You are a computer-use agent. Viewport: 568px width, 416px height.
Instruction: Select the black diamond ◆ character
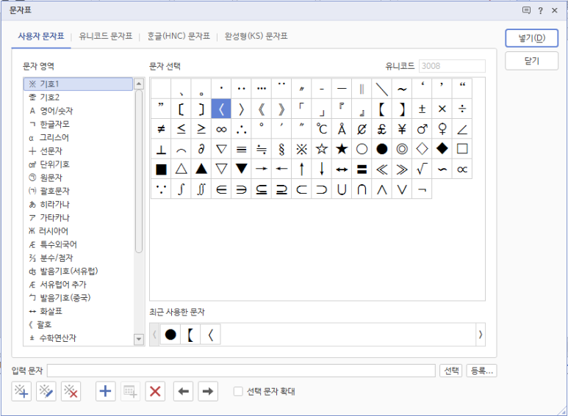pos(442,149)
